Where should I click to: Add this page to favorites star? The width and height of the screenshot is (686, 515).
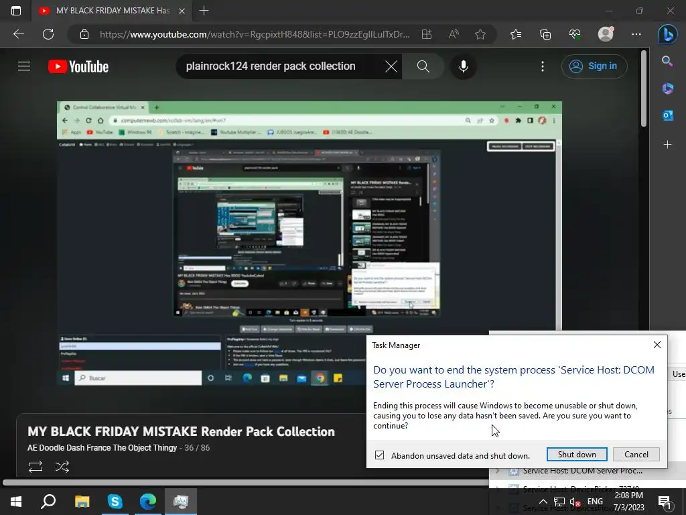[480, 34]
